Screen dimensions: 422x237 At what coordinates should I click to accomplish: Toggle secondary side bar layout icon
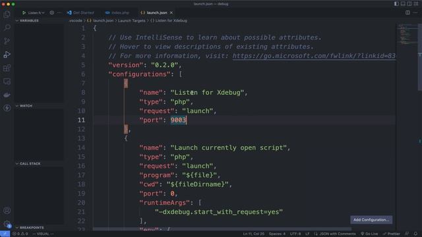[409, 4]
